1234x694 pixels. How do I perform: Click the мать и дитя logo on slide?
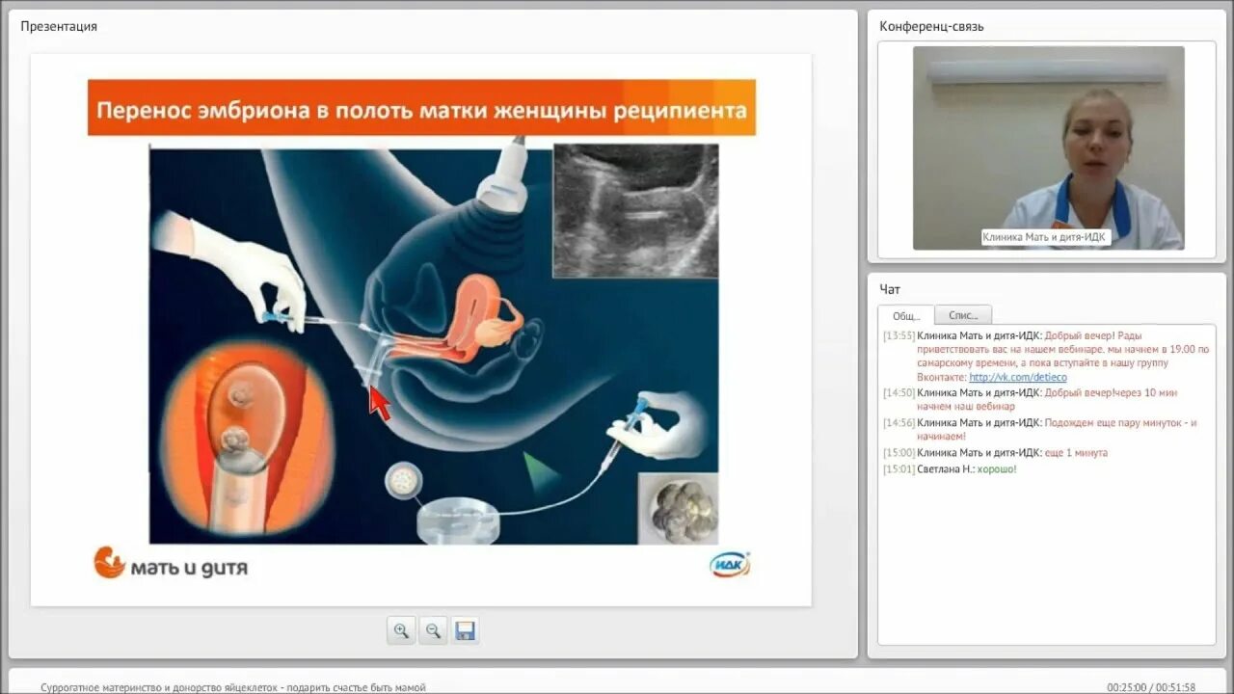point(171,563)
